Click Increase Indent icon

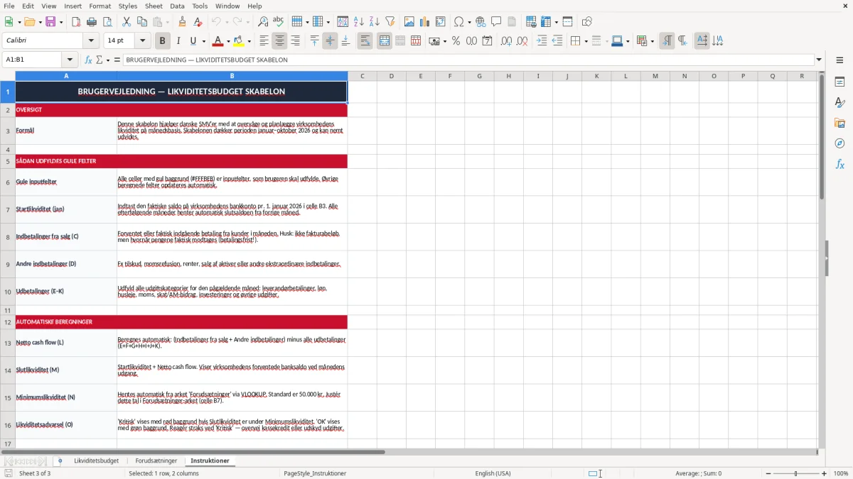click(x=542, y=41)
